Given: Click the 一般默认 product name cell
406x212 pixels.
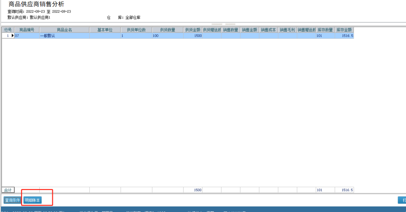Looking at the screenshot, I should click(65, 35).
